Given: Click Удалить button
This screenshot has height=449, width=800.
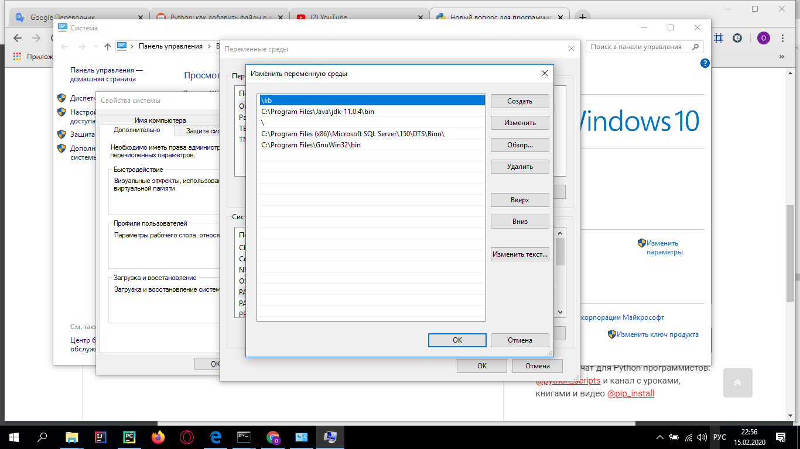Looking at the screenshot, I should (519, 167).
